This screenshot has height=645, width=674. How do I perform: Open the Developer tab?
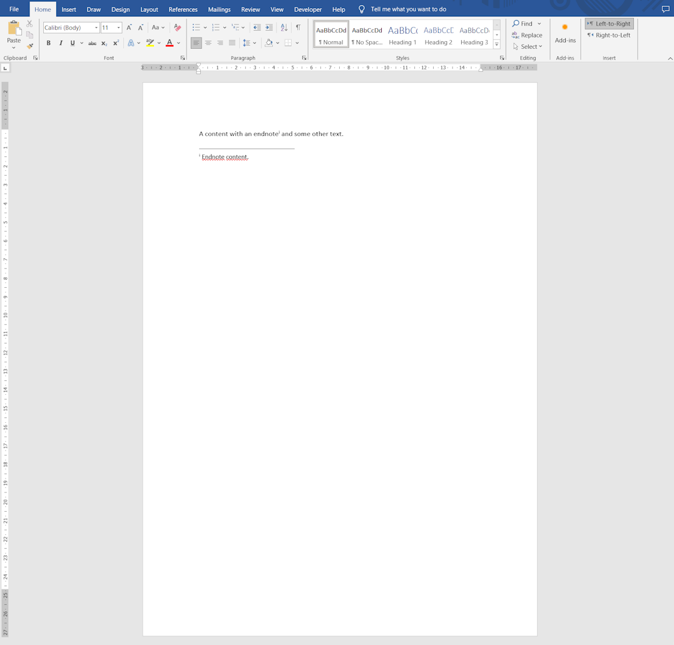[x=308, y=9]
